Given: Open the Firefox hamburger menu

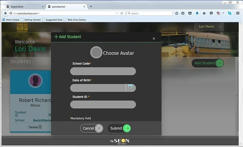Looking at the screenshot, I should 238,13.
